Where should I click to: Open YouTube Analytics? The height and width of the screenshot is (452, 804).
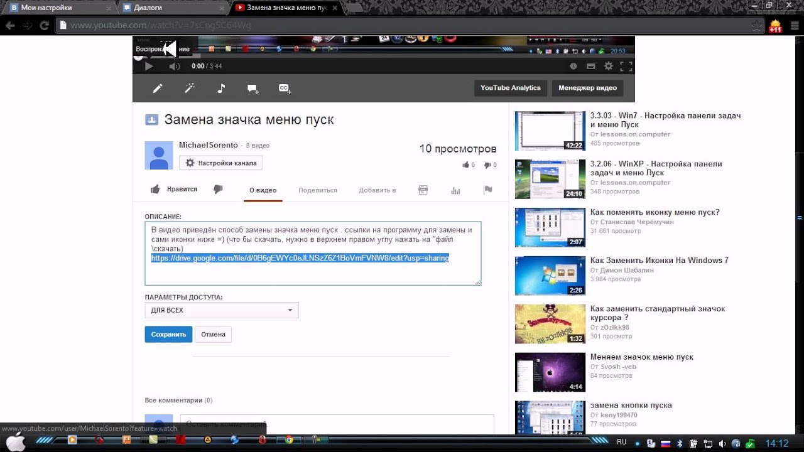[x=510, y=88]
